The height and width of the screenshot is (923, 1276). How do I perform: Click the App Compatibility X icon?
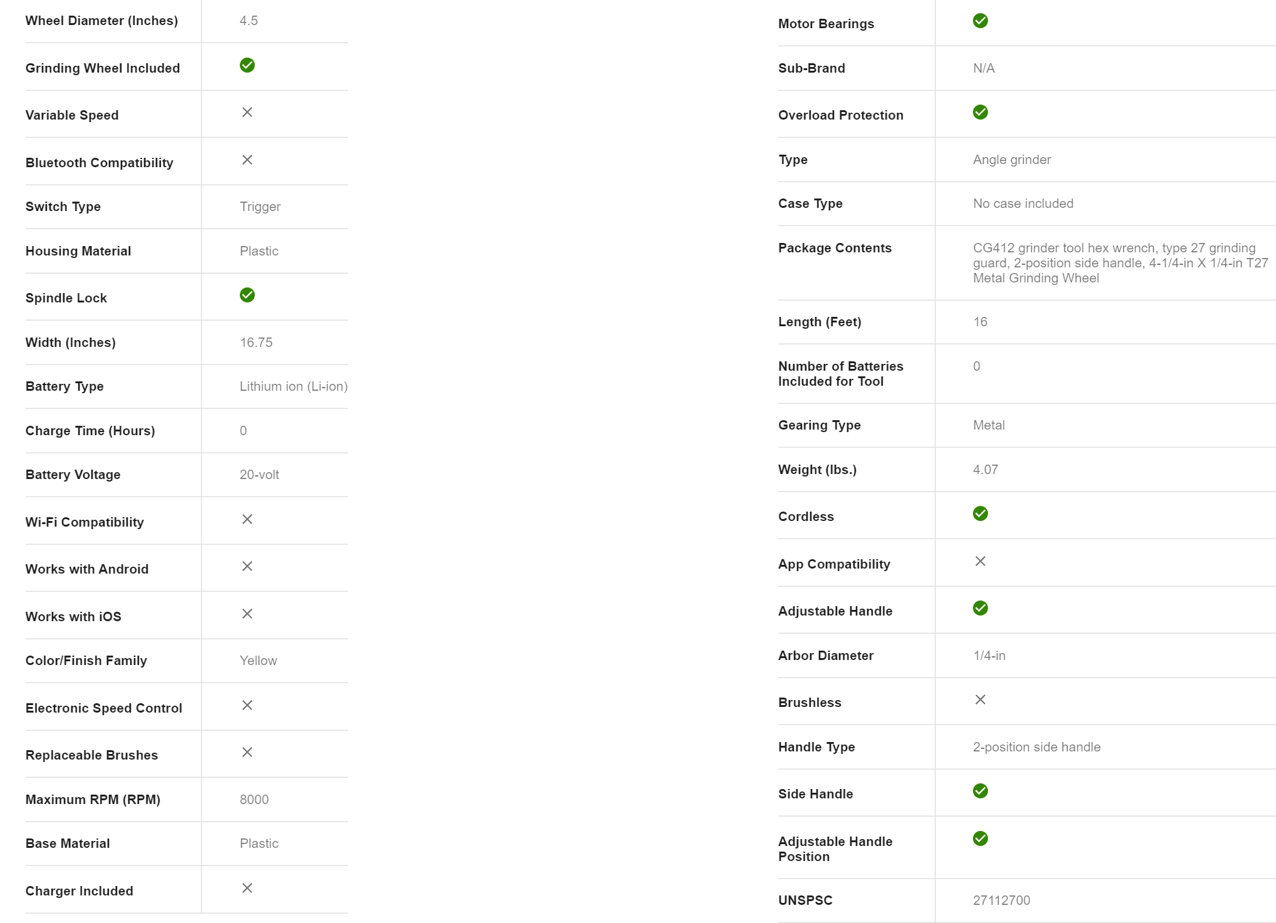point(980,561)
